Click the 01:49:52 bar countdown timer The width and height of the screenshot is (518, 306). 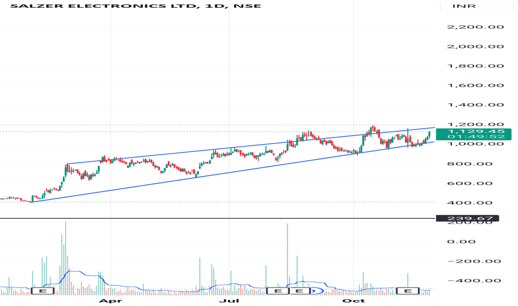(476, 137)
